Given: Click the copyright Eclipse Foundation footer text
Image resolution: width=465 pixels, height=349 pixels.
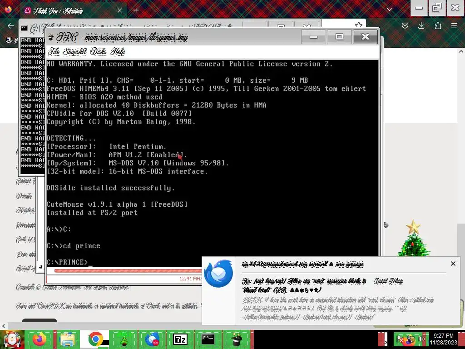Looking at the screenshot, I should 73,287.
